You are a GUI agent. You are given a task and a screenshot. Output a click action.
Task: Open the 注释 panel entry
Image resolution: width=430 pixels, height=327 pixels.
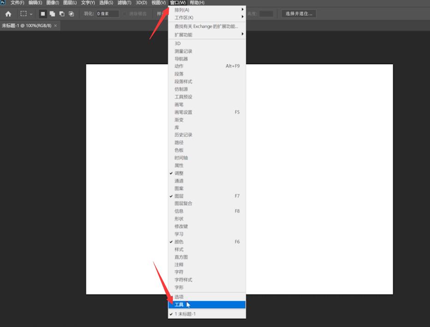click(207, 265)
